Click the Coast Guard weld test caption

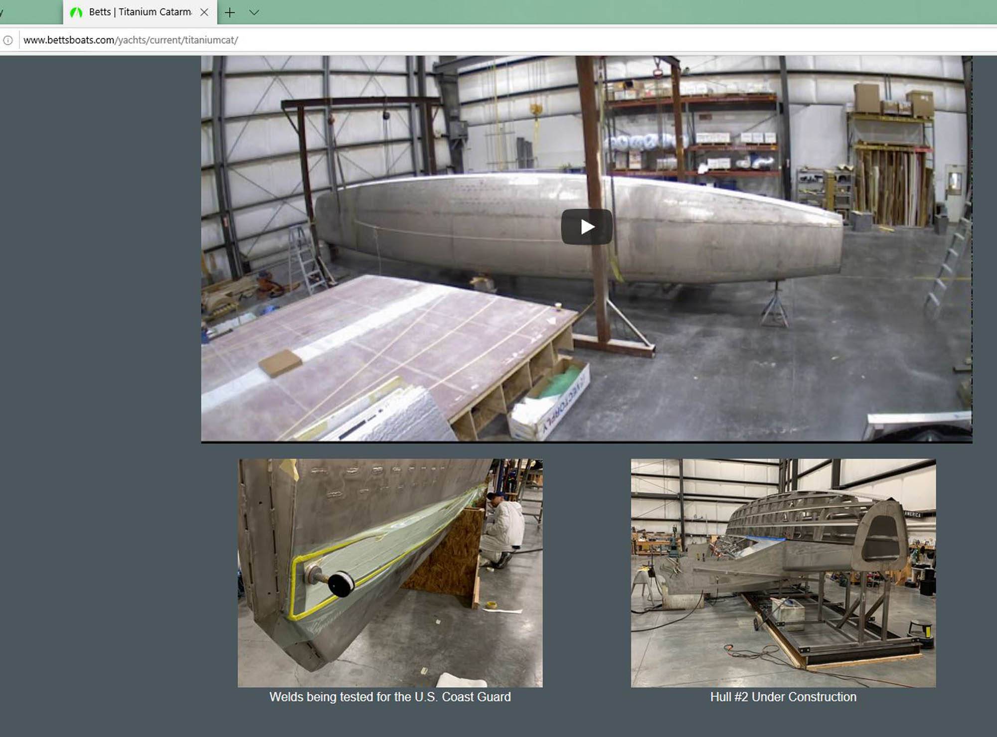(390, 697)
